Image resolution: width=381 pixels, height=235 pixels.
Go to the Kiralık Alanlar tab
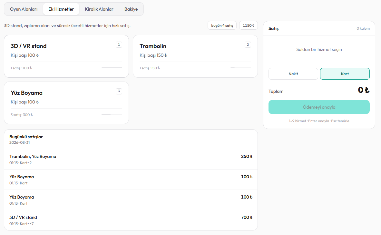(x=99, y=9)
